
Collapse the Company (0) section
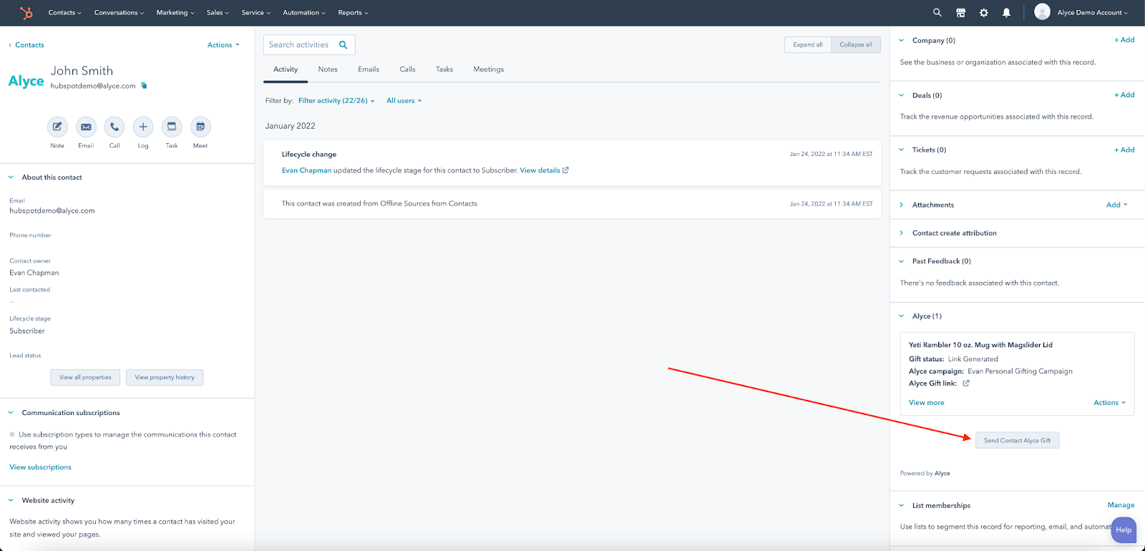click(x=902, y=41)
